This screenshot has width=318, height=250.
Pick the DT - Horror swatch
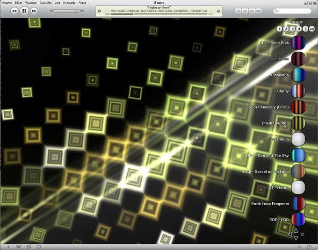tap(298, 187)
